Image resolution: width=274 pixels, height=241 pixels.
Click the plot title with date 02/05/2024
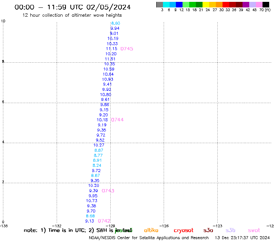(73, 7)
